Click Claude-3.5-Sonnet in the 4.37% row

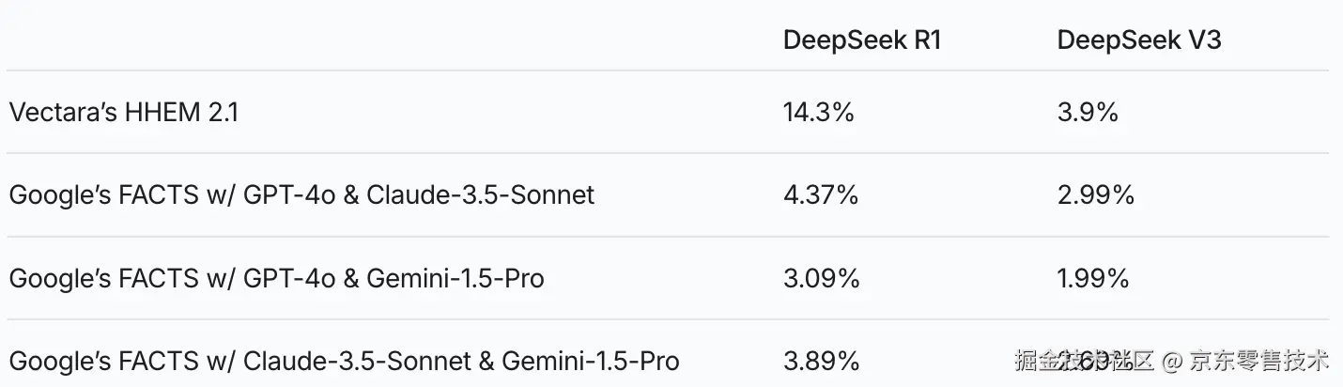(481, 195)
